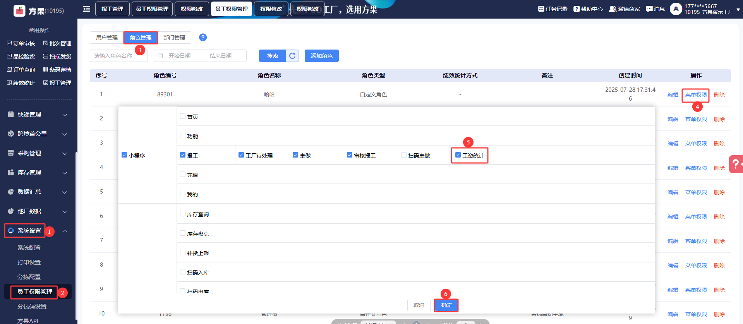Click the blue question mark help icon
This screenshot has height=324, width=743.
pyautogui.click(x=202, y=38)
